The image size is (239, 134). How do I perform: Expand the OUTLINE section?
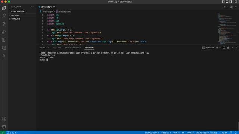[15, 15]
